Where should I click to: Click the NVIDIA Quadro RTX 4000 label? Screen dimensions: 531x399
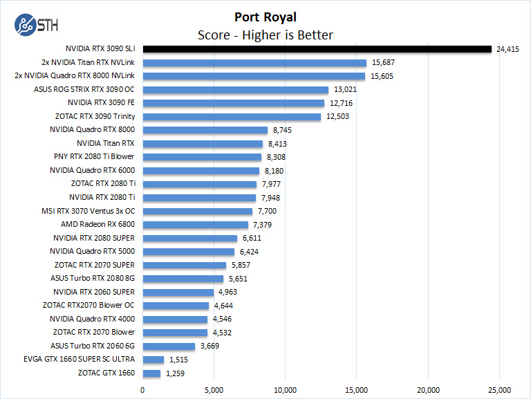point(92,319)
